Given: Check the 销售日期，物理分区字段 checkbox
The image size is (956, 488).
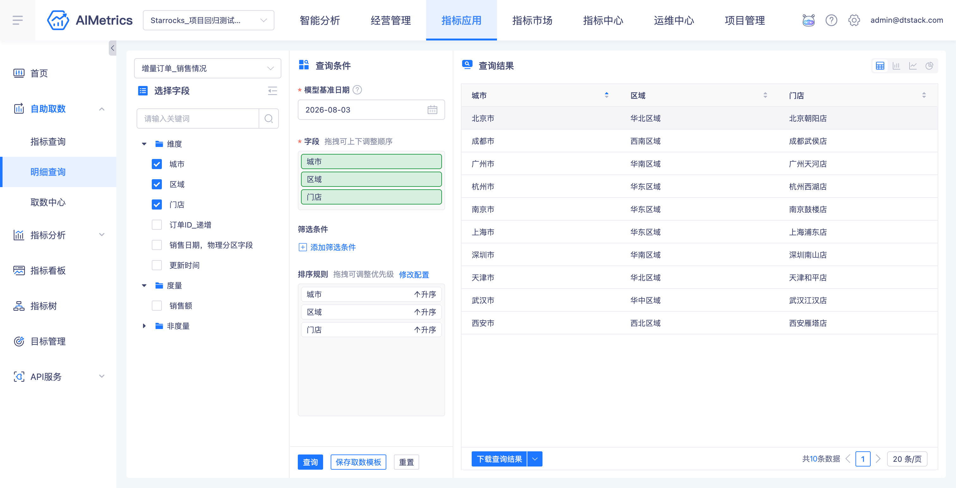Looking at the screenshot, I should click(157, 245).
